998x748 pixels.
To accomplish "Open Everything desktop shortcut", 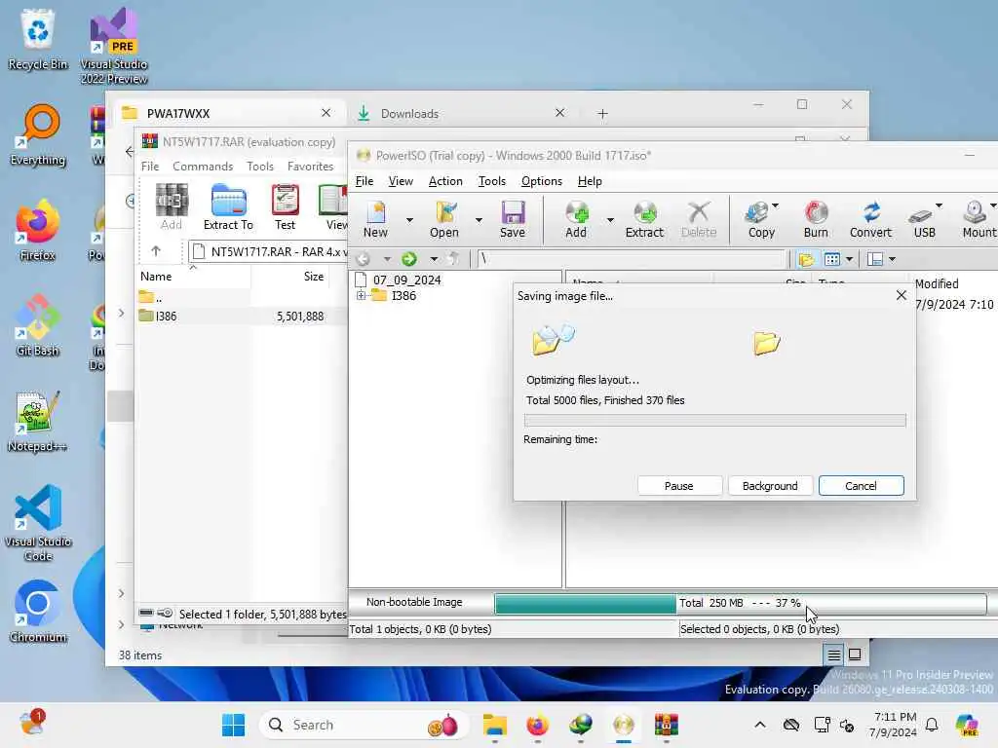I will (38, 134).
